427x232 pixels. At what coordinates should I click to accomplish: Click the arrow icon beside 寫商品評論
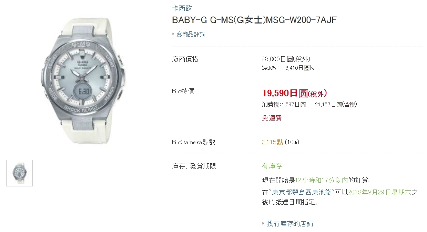[173, 34]
